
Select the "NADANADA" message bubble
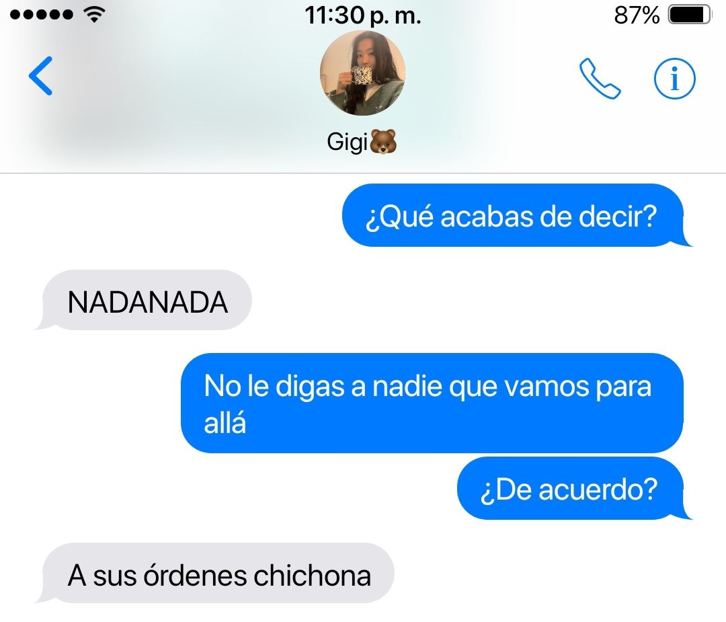147,300
